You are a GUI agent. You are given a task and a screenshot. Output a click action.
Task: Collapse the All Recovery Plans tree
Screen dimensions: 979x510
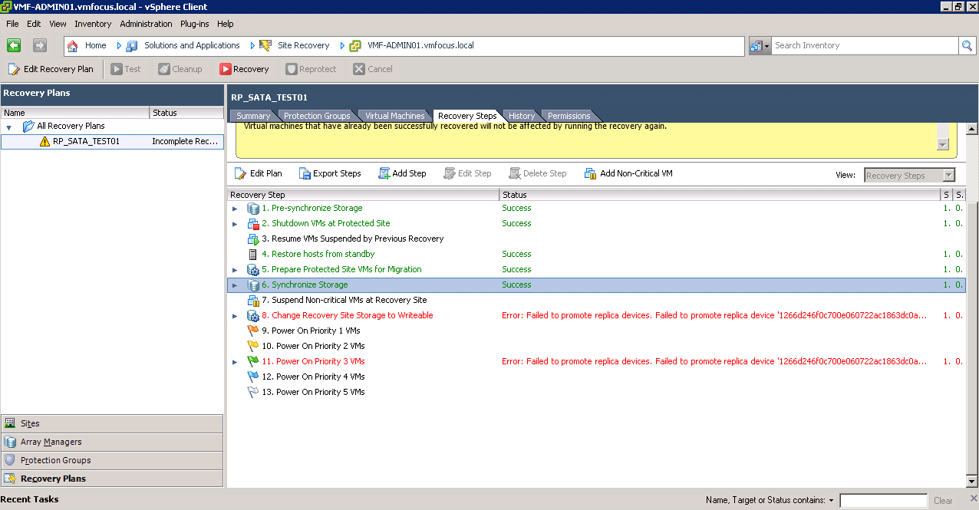coord(9,127)
